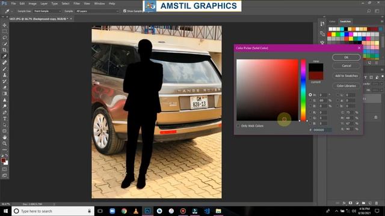
Task: Click Cancel in Color Picker
Action: coord(346,65)
